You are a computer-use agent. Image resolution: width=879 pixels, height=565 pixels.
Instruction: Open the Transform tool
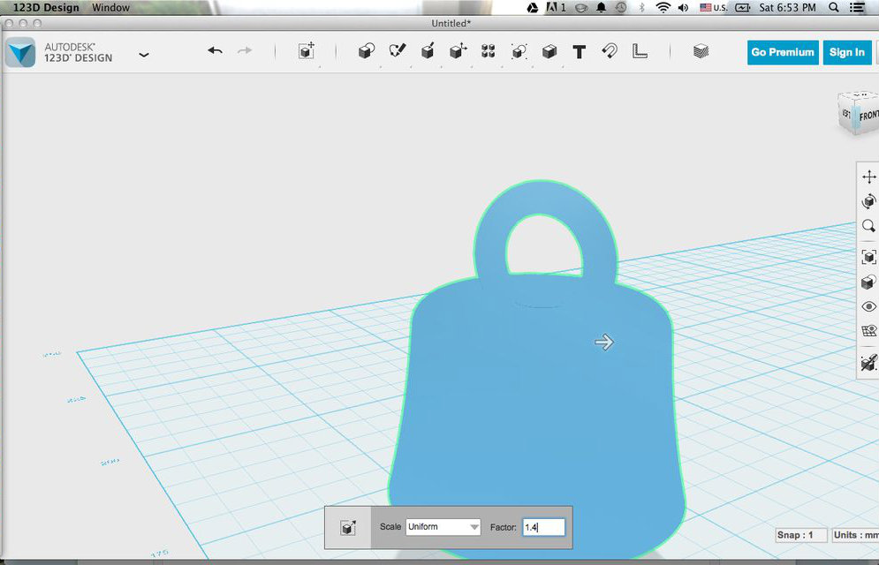tap(307, 51)
